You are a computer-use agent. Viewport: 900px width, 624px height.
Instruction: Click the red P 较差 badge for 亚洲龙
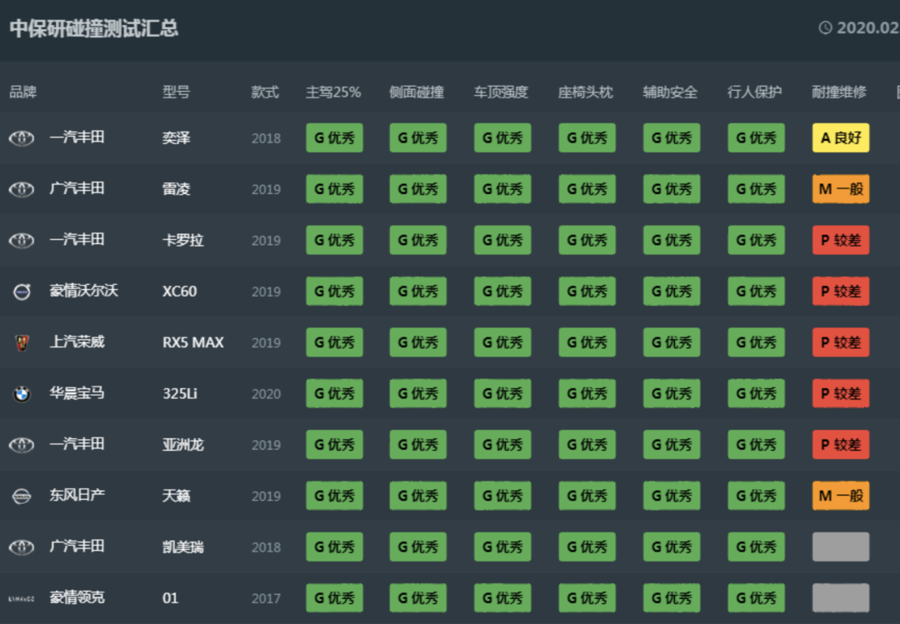841,444
